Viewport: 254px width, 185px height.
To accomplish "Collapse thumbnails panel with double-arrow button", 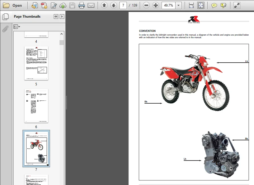I will [56, 17].
